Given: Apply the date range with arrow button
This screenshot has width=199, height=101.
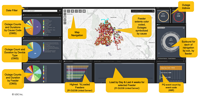Looking at the screenshot, I should [60, 11].
